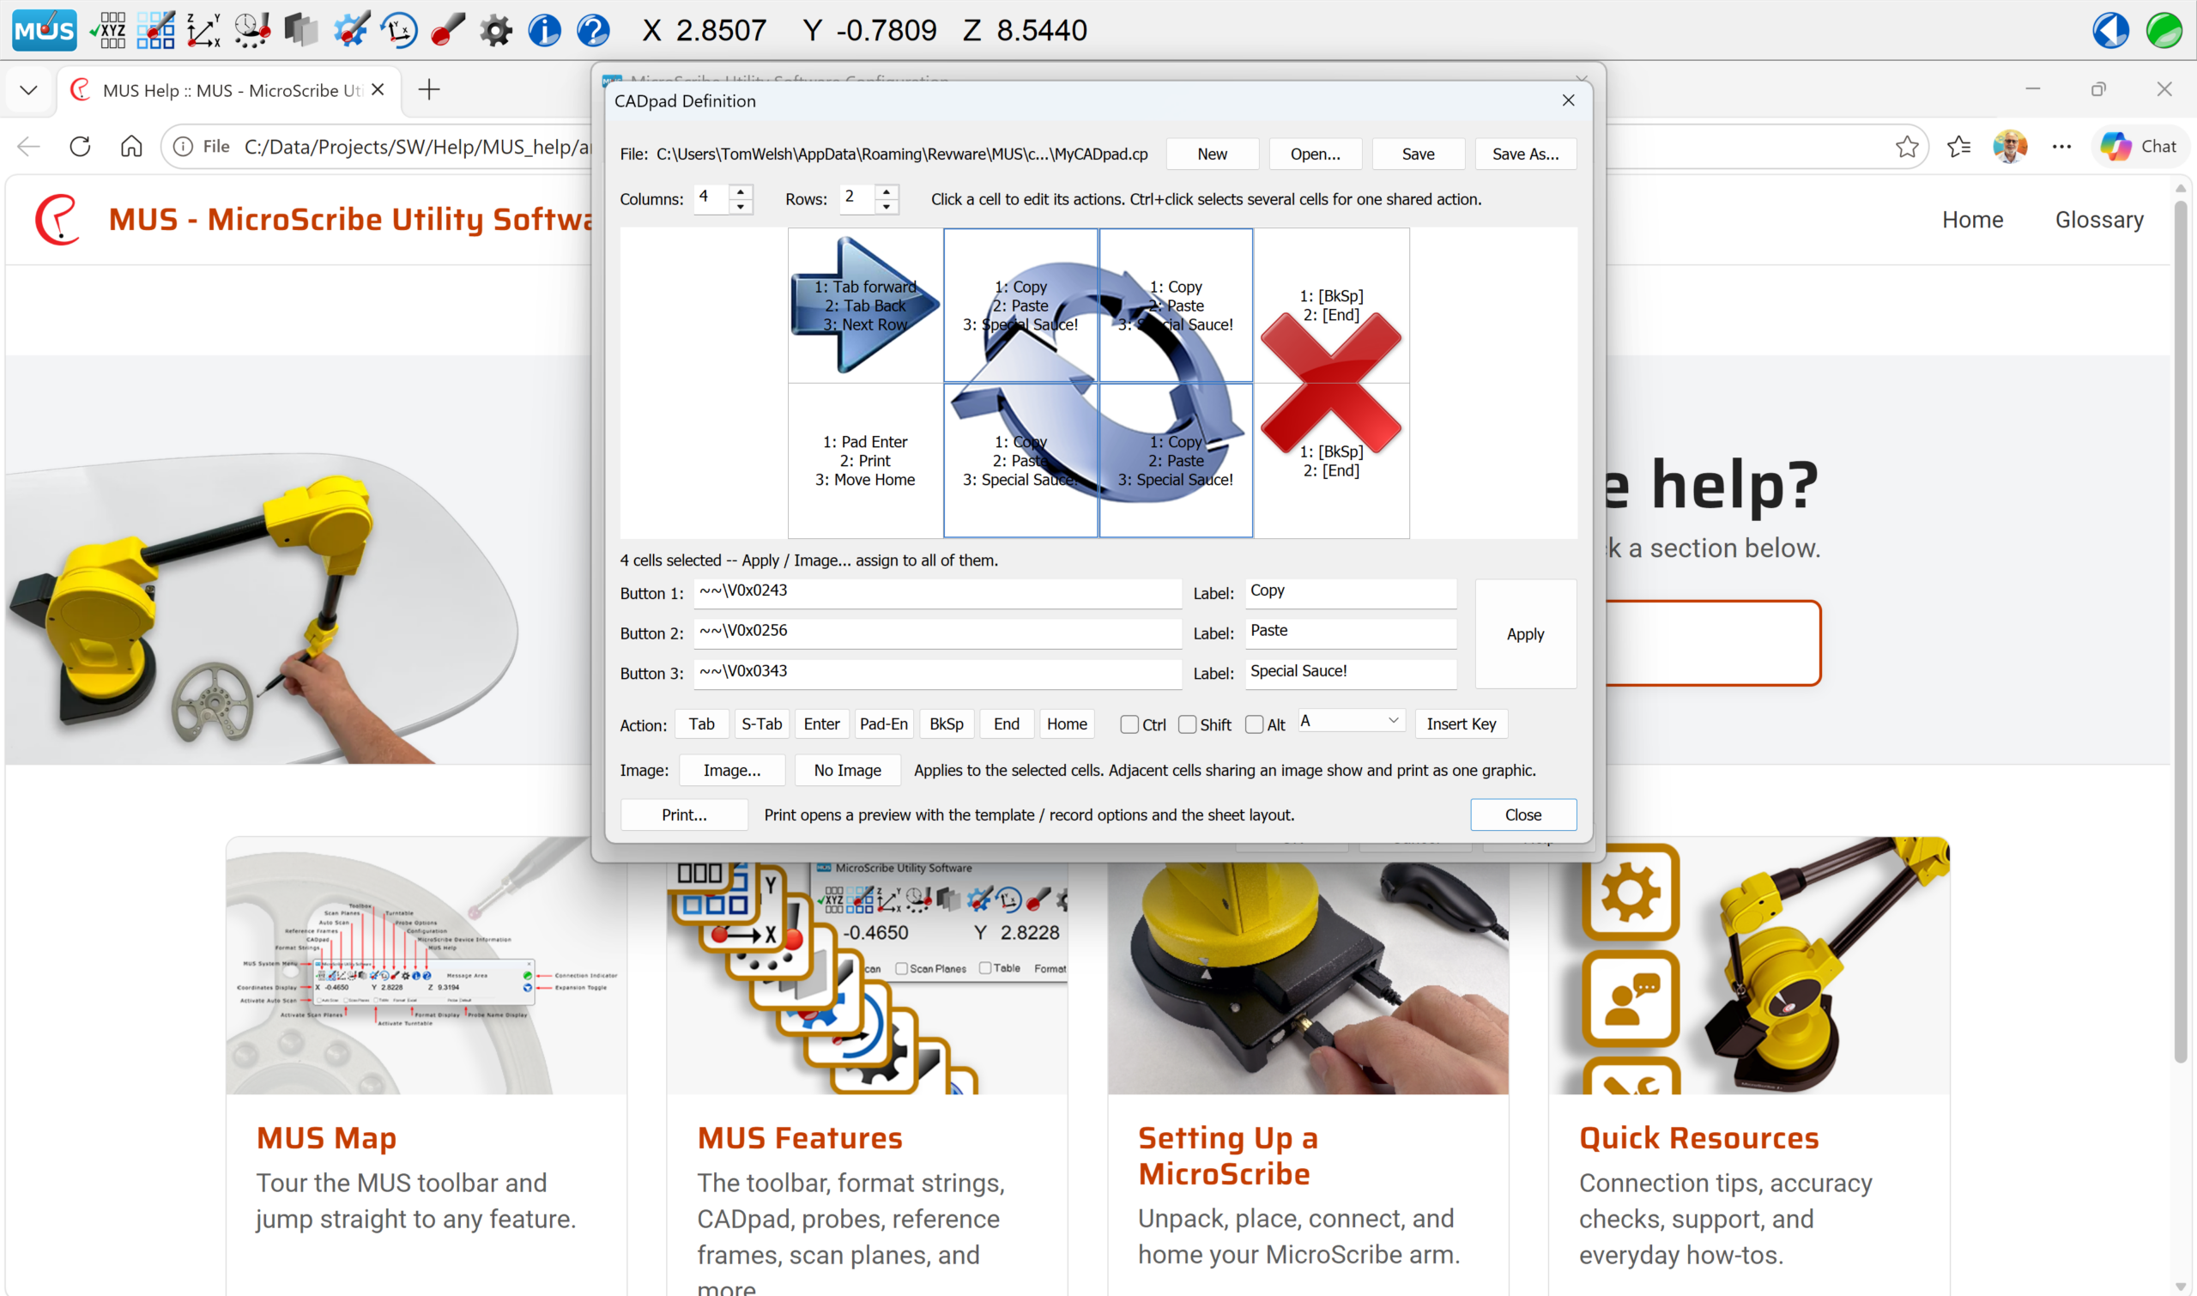This screenshot has height=1296, width=2197.
Task: Click the No Image button
Action: [x=847, y=770]
